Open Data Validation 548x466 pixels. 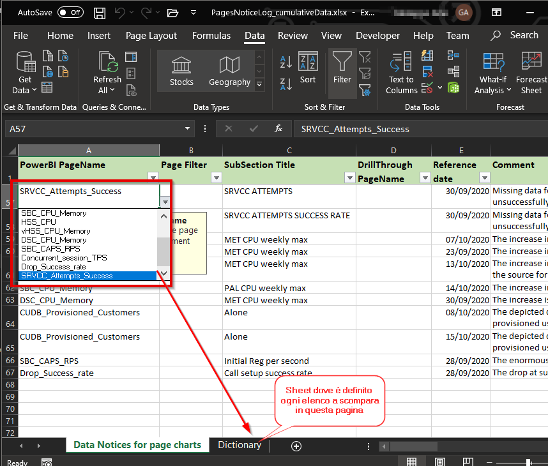click(427, 87)
